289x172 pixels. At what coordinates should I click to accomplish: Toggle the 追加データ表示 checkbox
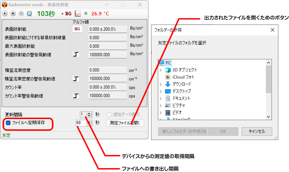pyautogui.click(x=109, y=114)
